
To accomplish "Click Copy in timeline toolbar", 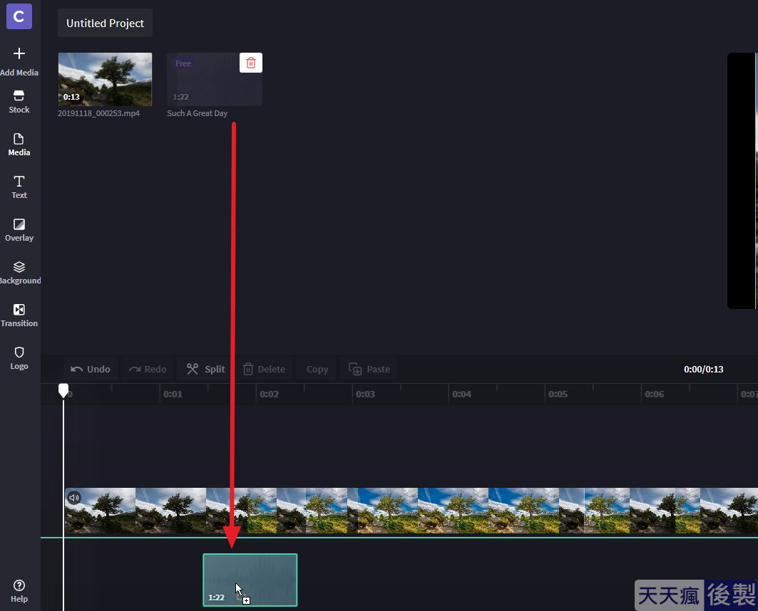I will click(317, 369).
